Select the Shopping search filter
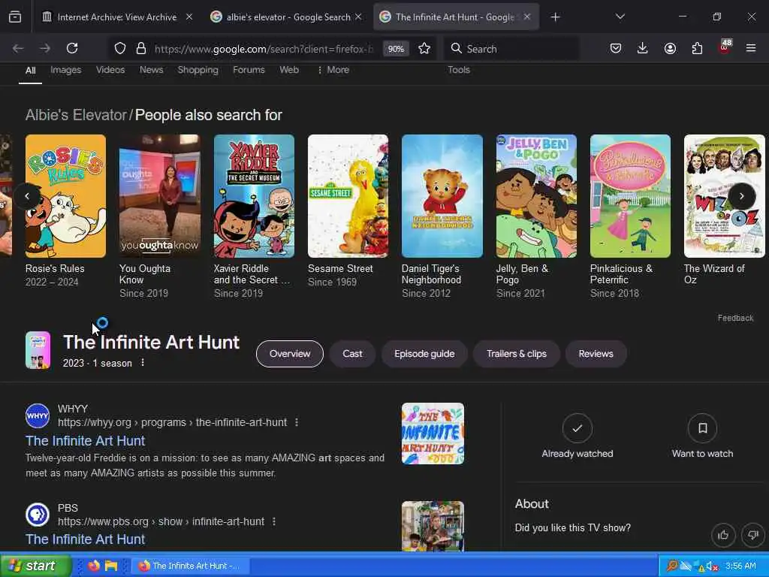769x577 pixels. pyautogui.click(x=198, y=70)
